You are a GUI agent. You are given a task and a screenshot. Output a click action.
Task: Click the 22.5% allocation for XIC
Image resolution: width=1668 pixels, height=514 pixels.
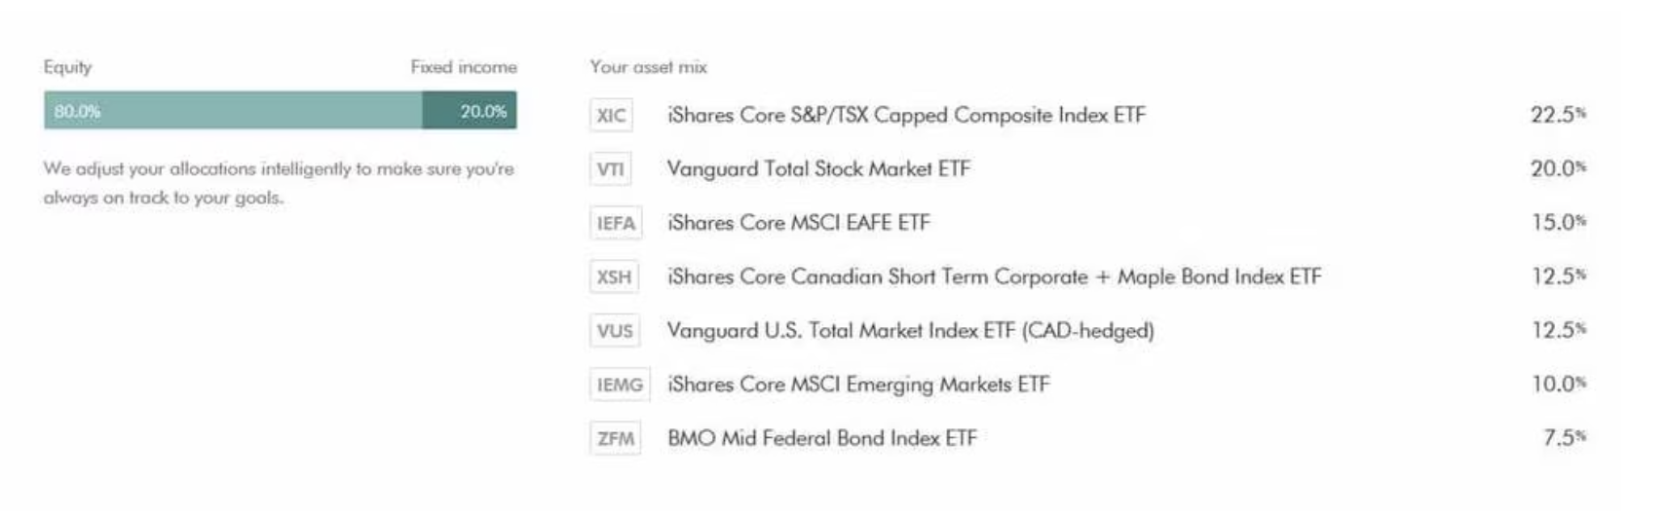1557,115
